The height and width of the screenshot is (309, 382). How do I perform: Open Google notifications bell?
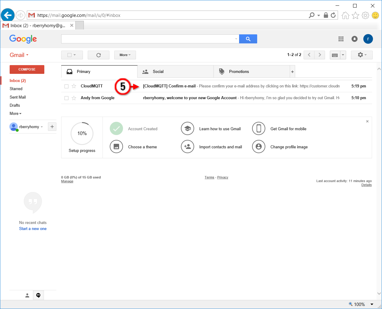pos(355,39)
